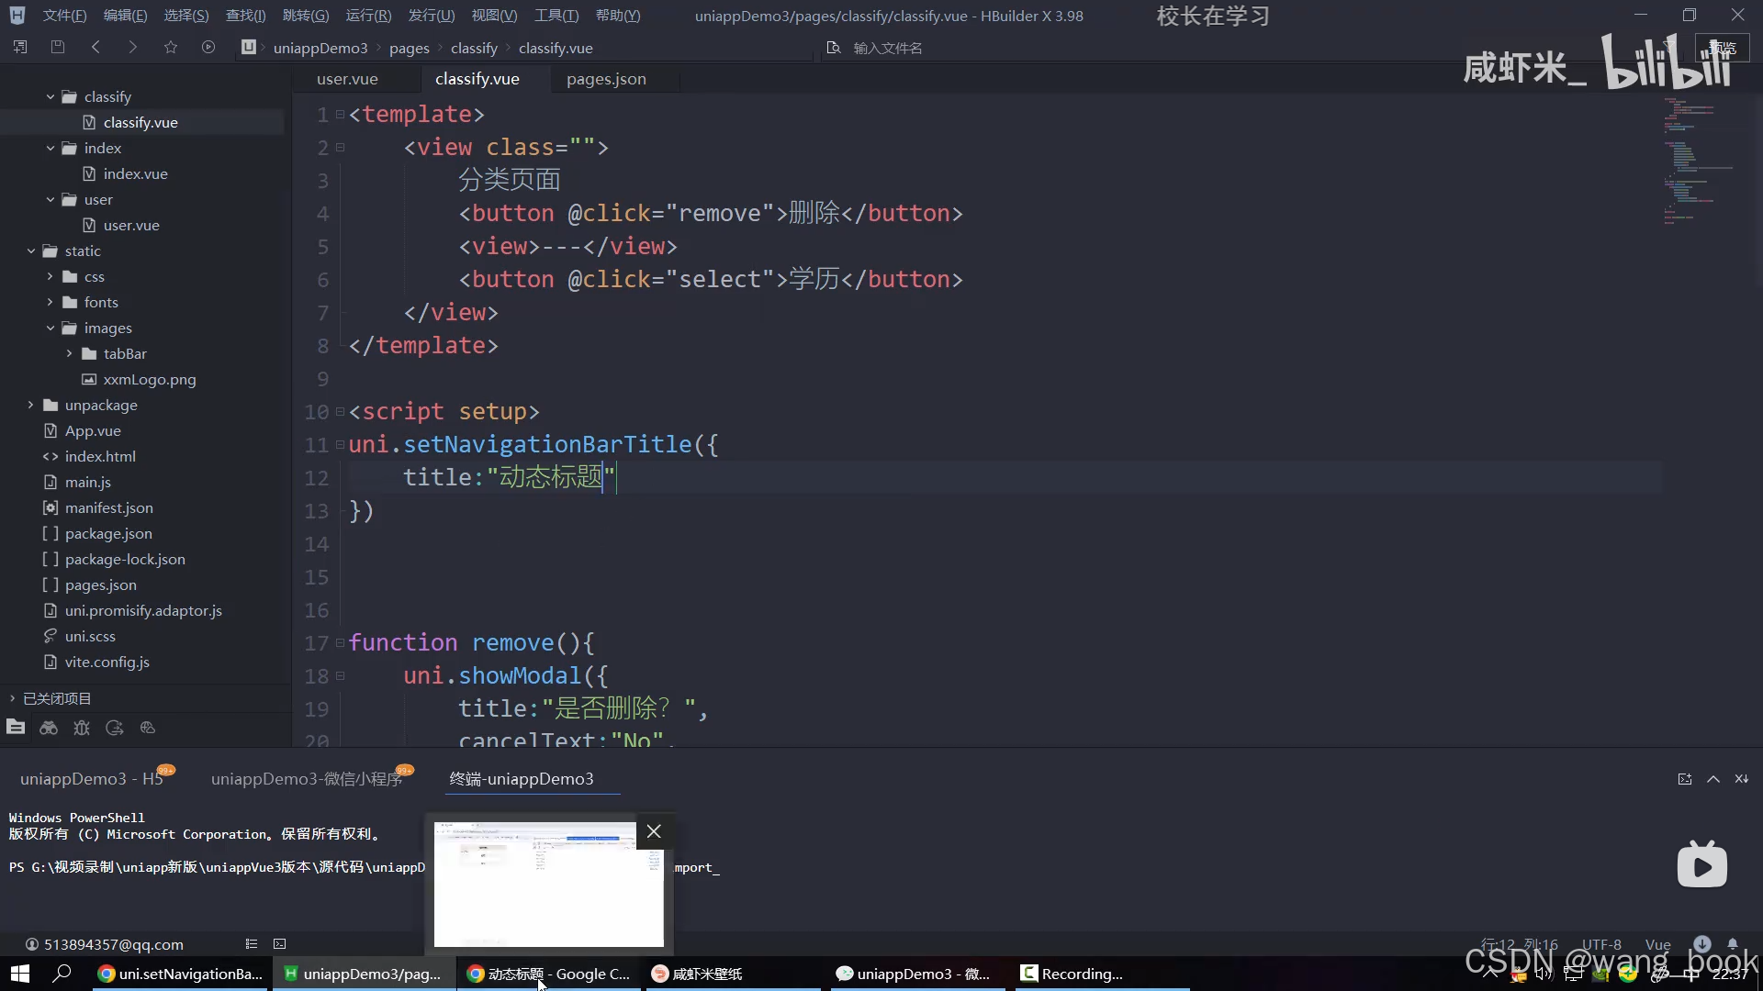The width and height of the screenshot is (1763, 991).
Task: Expand the classify folder in file tree
Action: pyautogui.click(x=50, y=95)
